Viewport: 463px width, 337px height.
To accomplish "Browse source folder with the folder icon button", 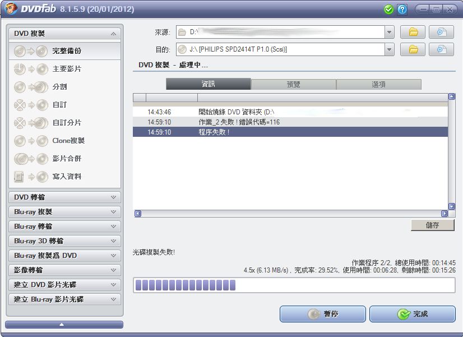I will point(413,32).
